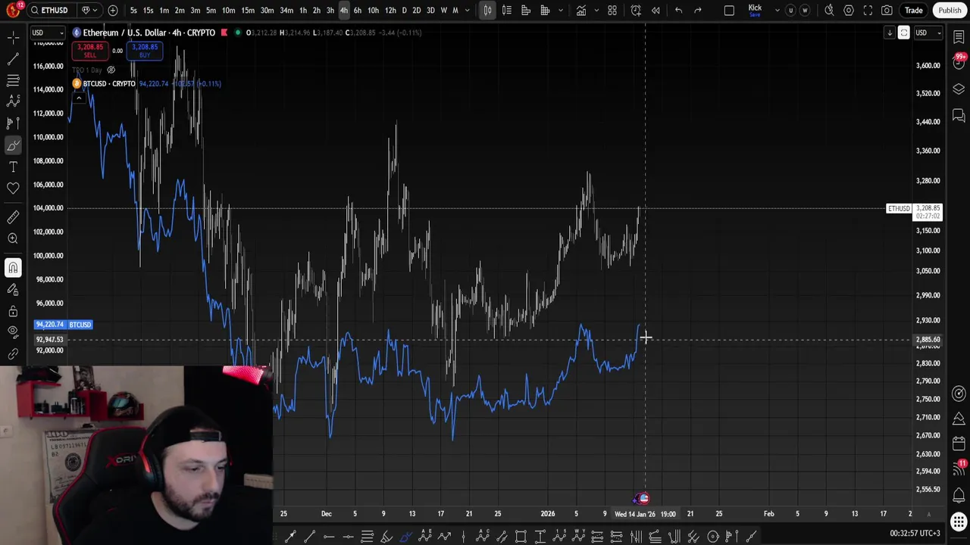Open the candlestick chart type menu

coord(487,11)
